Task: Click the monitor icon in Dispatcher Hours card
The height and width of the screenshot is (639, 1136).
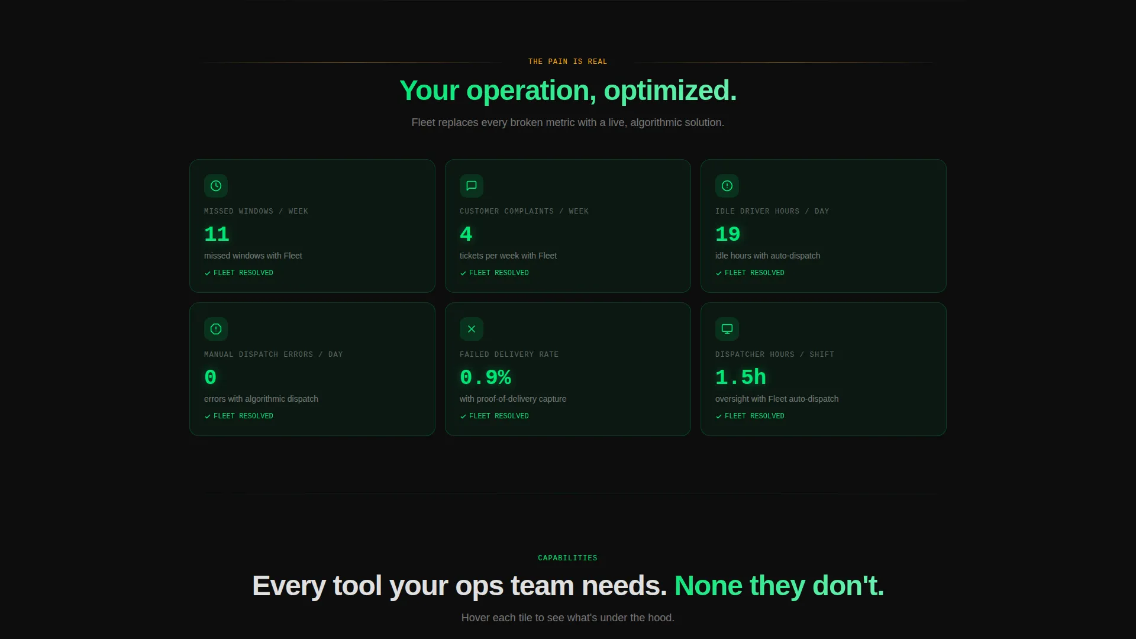Action: (727, 329)
